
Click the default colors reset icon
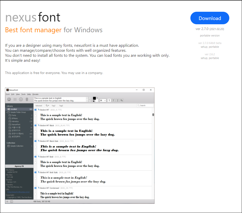[94, 101]
